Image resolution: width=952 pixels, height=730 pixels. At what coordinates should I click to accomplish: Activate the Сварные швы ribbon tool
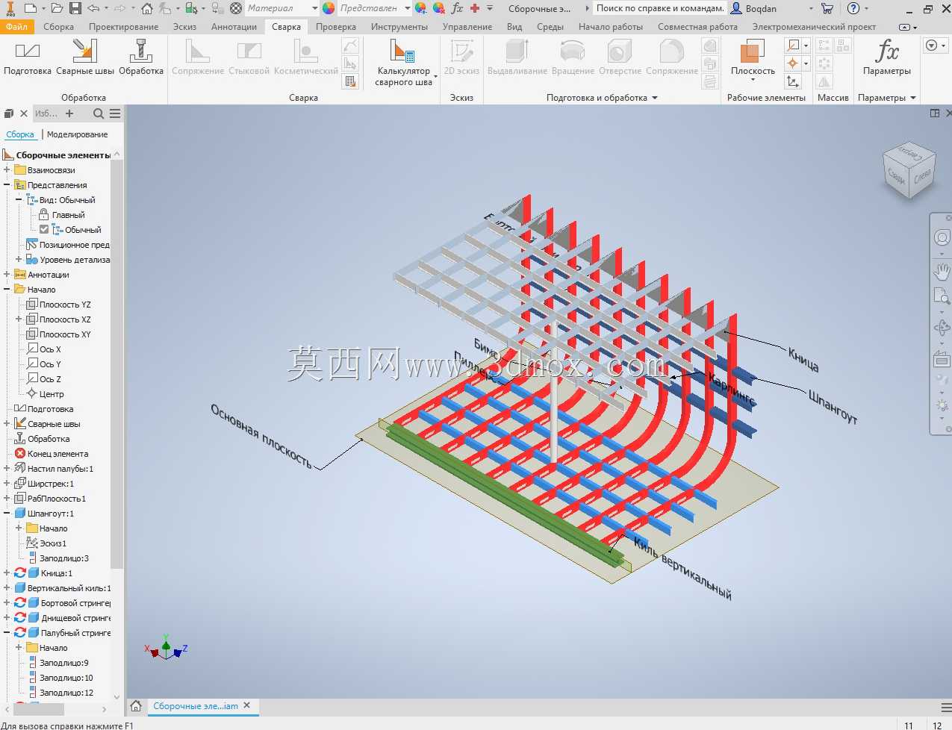[x=85, y=58]
